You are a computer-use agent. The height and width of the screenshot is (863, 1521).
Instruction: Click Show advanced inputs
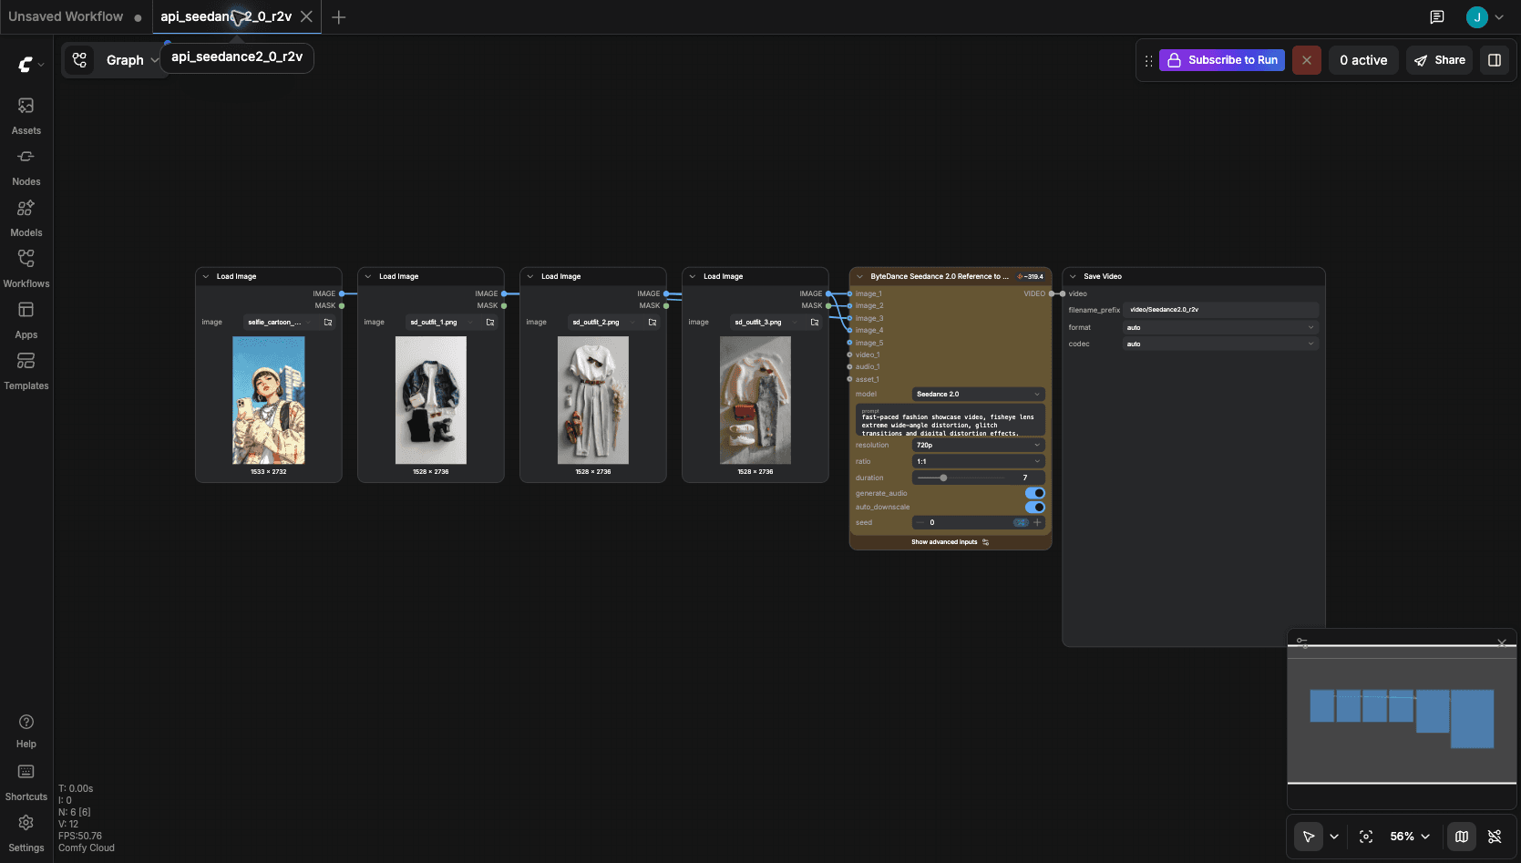click(951, 542)
